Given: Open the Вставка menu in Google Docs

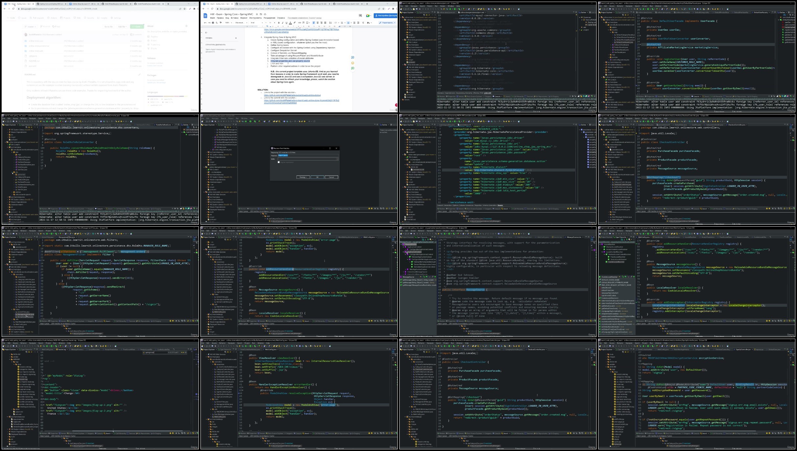Looking at the screenshot, I should pos(235,18).
